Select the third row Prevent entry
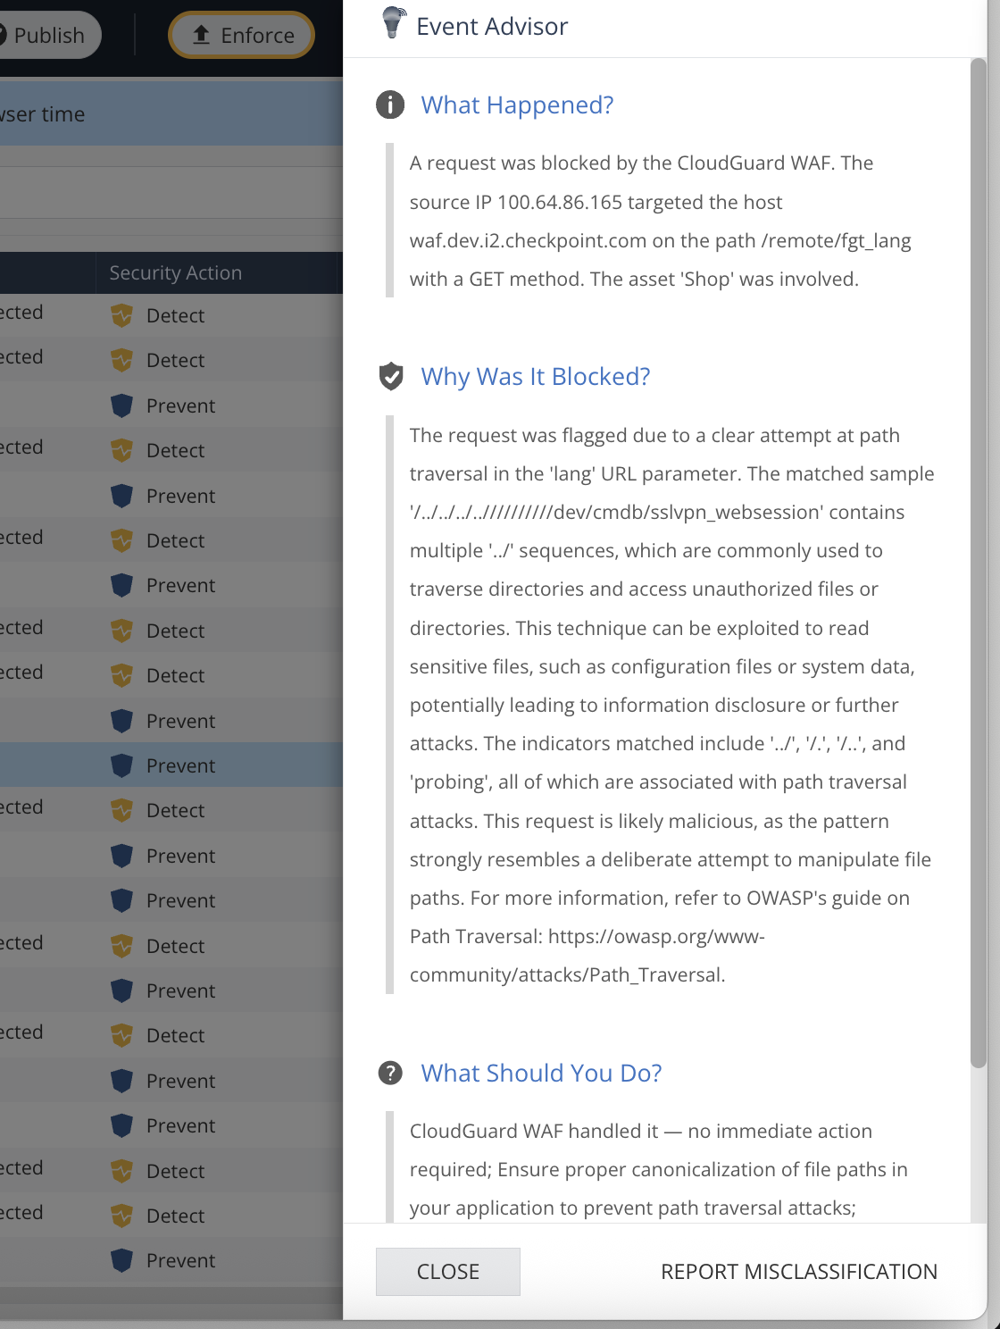 coord(171,405)
